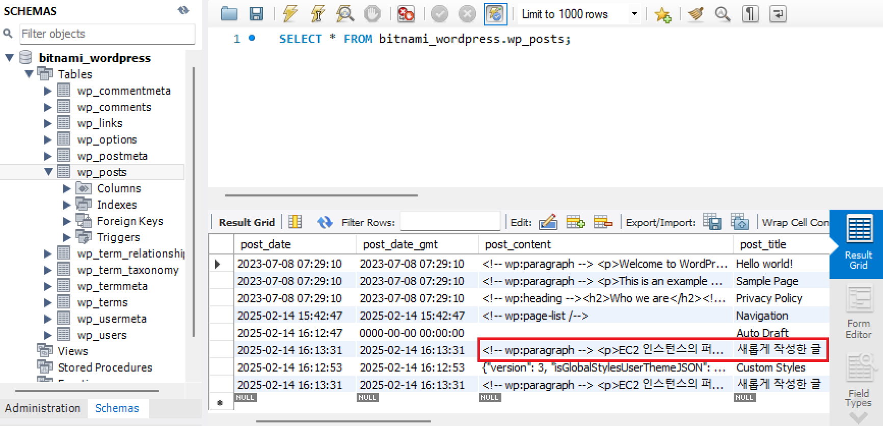Image resolution: width=883 pixels, height=426 pixels.
Task: Import records from file icon
Action: tap(740, 222)
